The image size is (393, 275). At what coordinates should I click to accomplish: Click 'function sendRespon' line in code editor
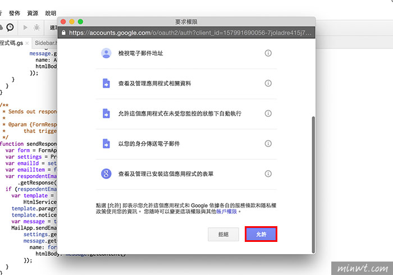[x=28, y=144]
